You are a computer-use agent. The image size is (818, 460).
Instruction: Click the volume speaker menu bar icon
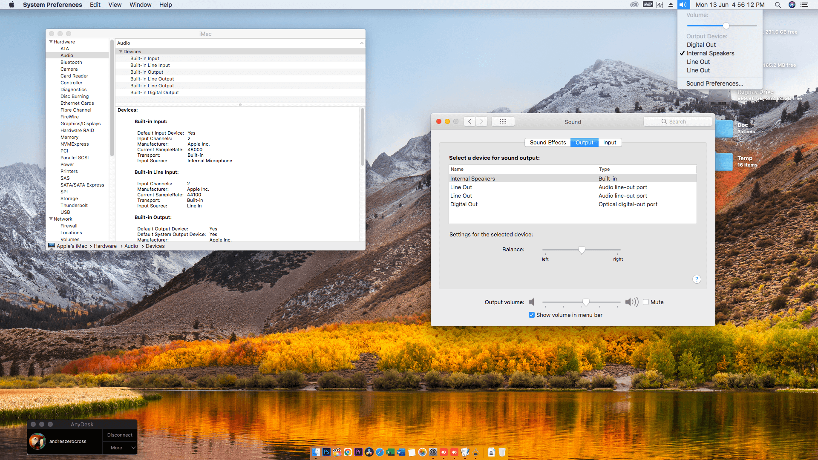tap(683, 5)
